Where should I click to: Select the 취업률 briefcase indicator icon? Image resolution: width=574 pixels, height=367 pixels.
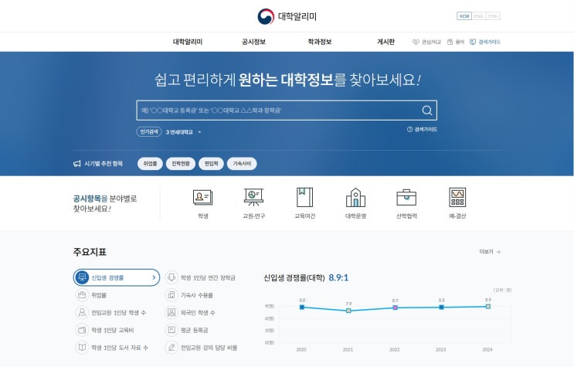click(x=82, y=295)
